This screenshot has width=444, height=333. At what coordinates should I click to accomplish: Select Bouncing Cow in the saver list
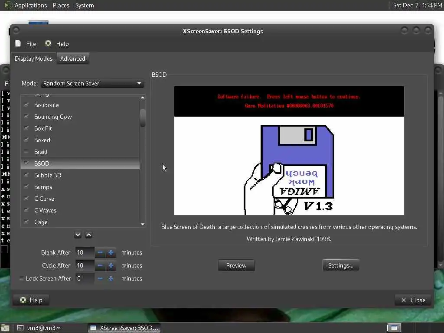[x=53, y=117]
